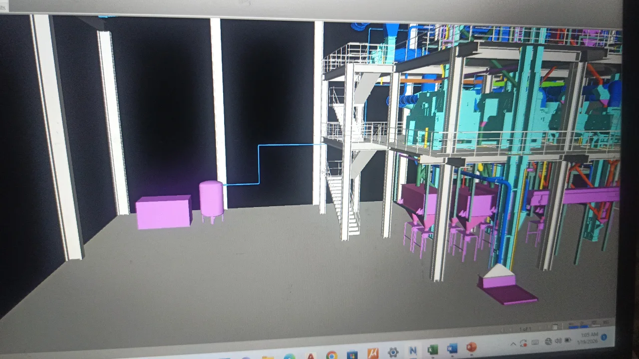Image resolution: width=639 pixels, height=359 pixels.
Task: Open Word from the taskbar
Action: click(452, 348)
